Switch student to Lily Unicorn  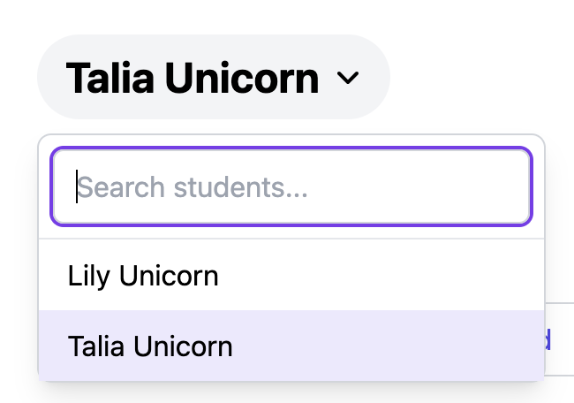[x=143, y=276]
